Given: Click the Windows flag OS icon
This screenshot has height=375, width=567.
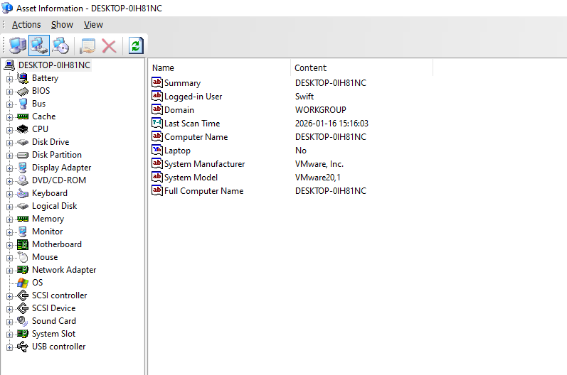Looking at the screenshot, I should tap(23, 283).
